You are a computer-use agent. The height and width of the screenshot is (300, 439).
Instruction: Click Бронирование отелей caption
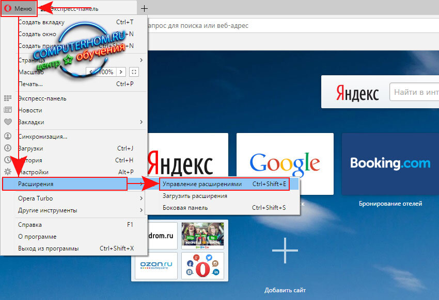click(x=390, y=204)
